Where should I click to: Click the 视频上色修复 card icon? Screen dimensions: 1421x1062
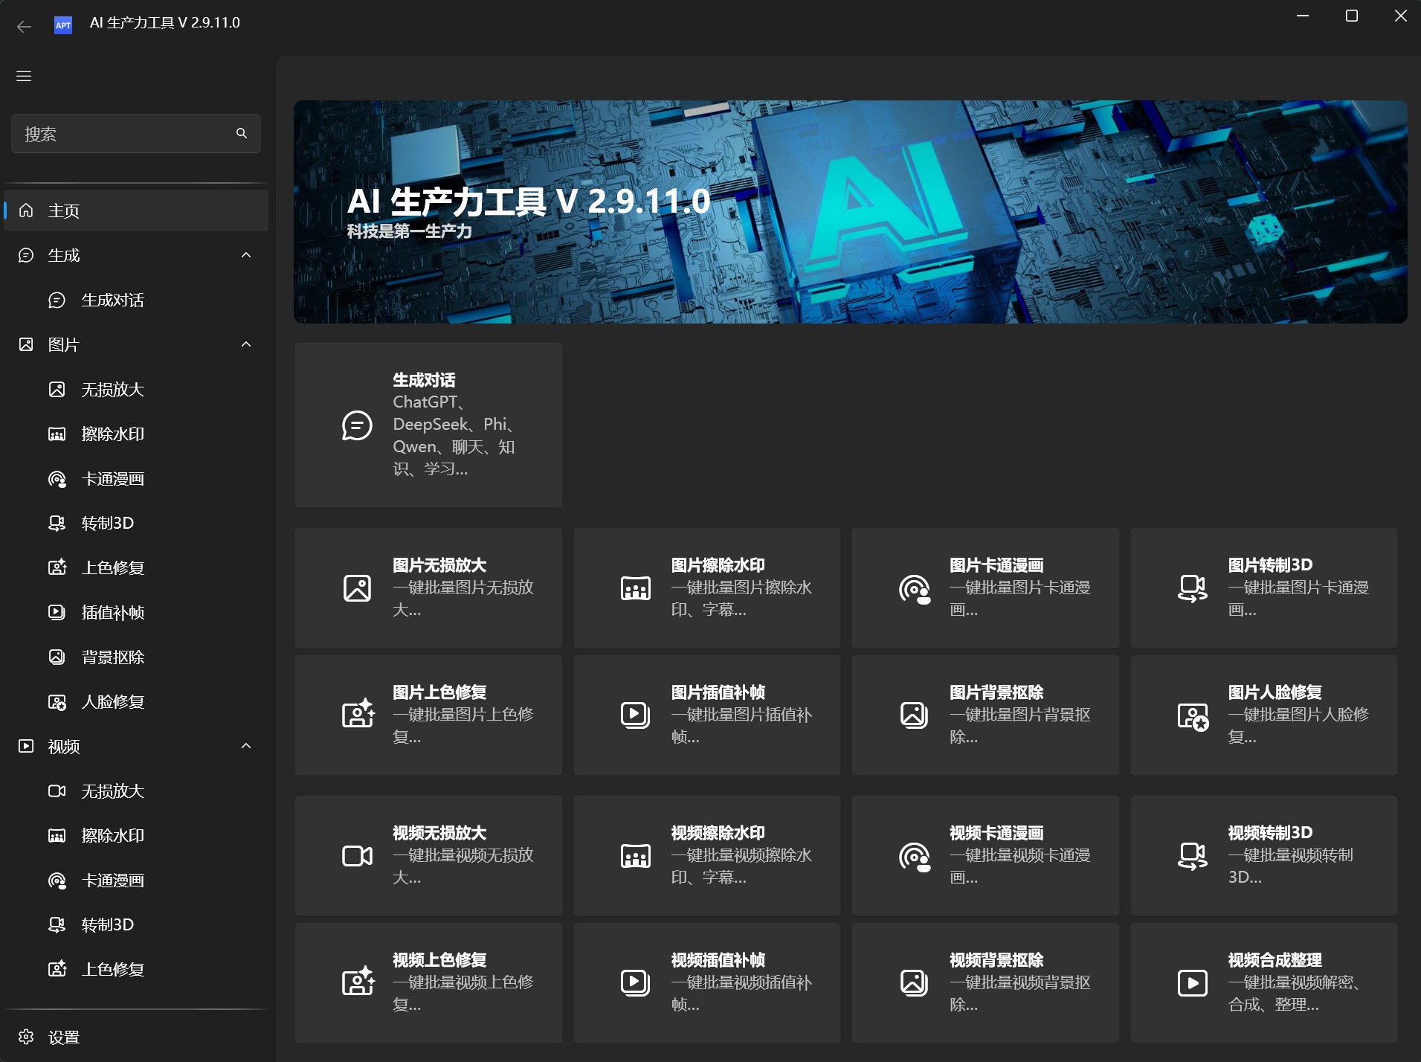(358, 982)
